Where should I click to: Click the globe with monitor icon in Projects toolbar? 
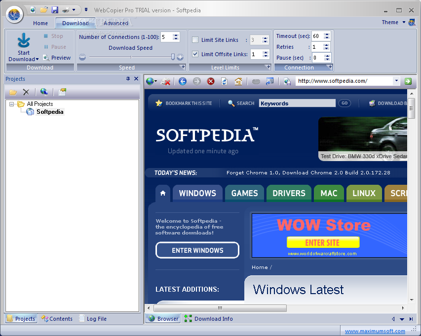click(44, 92)
